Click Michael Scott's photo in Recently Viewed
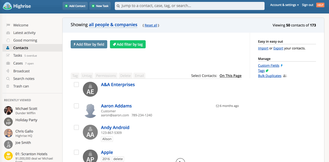Image resolution: width=329 pixels, height=162 pixels. (x=8, y=110)
